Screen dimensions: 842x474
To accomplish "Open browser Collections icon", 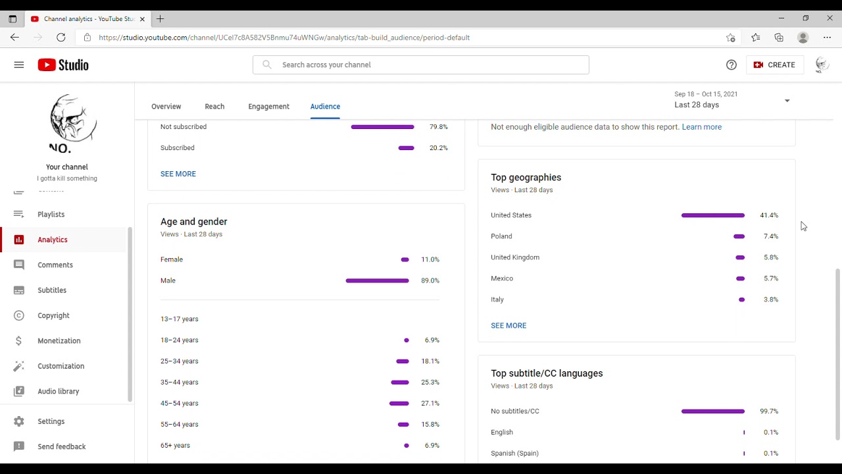I will [x=779, y=38].
